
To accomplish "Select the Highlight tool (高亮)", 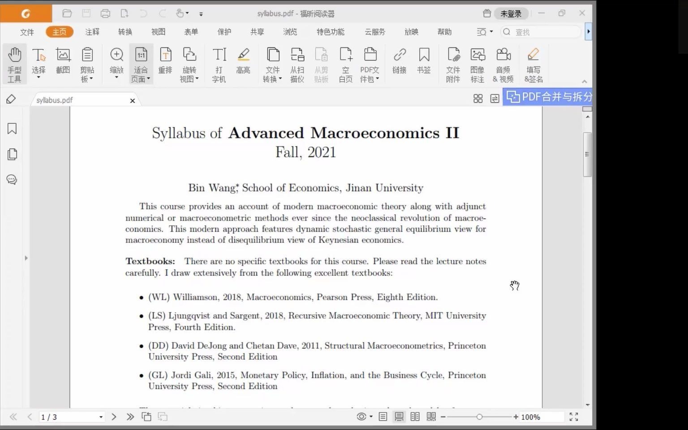I will point(243,60).
